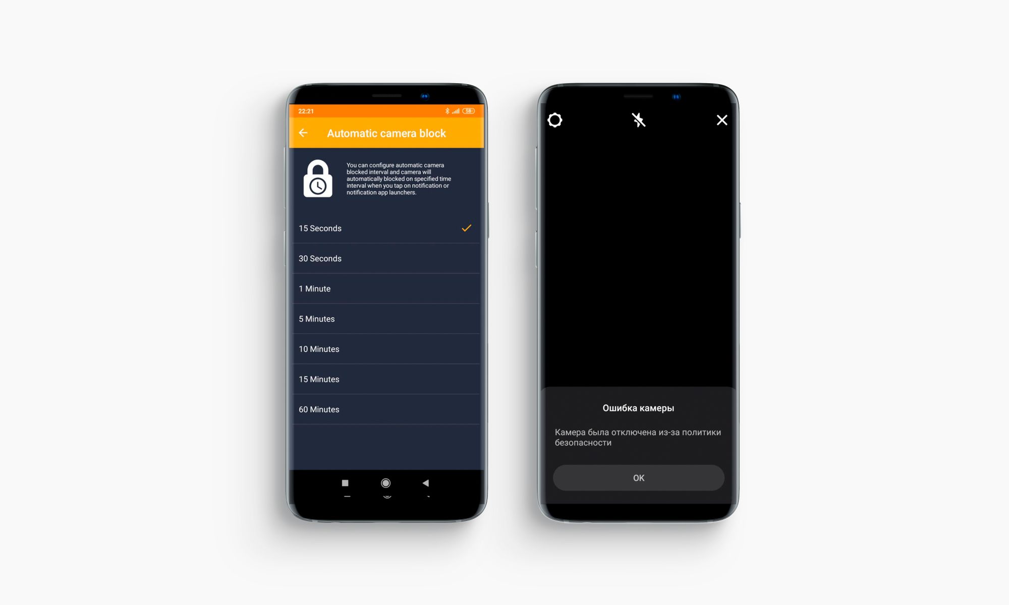Click the checkmark on 15 Seconds option
The image size is (1009, 605).
coord(466,228)
